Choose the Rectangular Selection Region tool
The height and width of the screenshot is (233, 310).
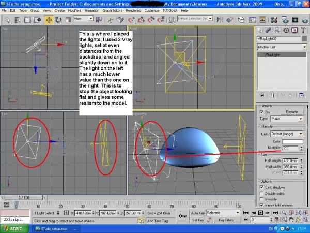[27, 20]
